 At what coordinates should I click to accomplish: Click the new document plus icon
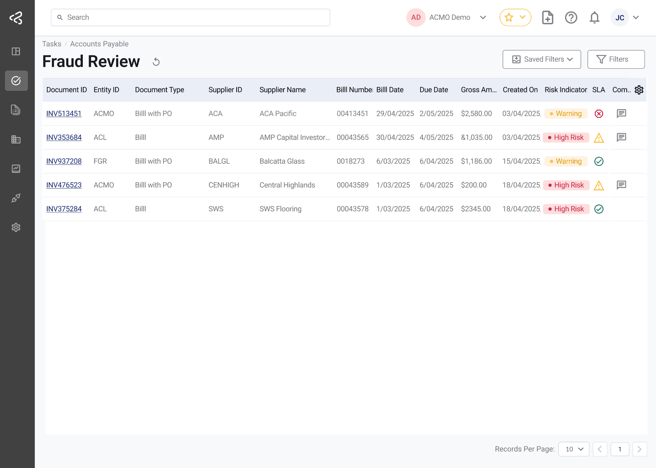(547, 18)
